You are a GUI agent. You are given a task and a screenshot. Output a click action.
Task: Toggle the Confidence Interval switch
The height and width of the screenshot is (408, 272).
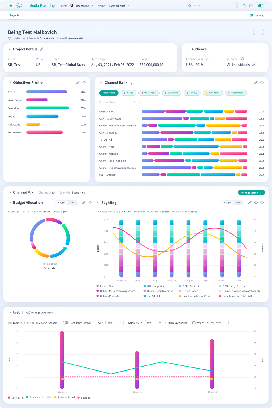click(x=65, y=323)
